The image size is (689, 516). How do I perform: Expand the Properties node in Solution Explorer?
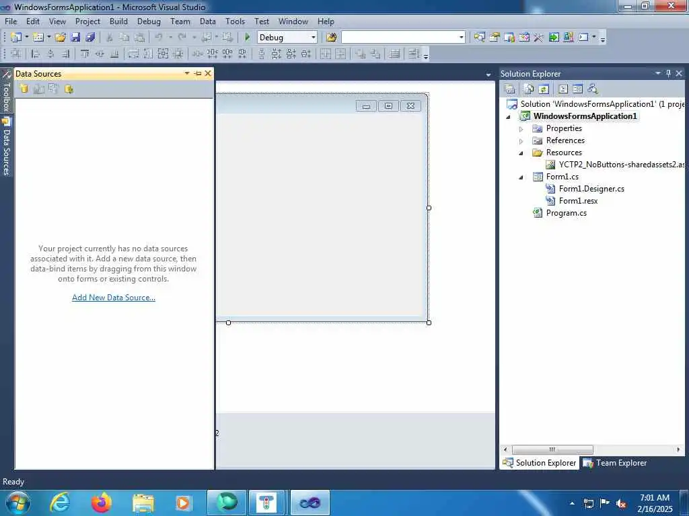(521, 129)
